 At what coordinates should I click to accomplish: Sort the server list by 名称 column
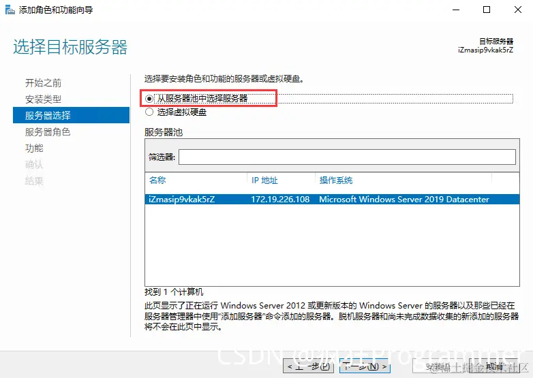pos(157,180)
